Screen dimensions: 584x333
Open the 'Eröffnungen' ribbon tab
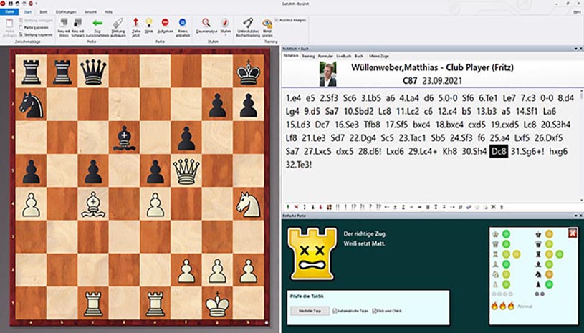point(70,12)
